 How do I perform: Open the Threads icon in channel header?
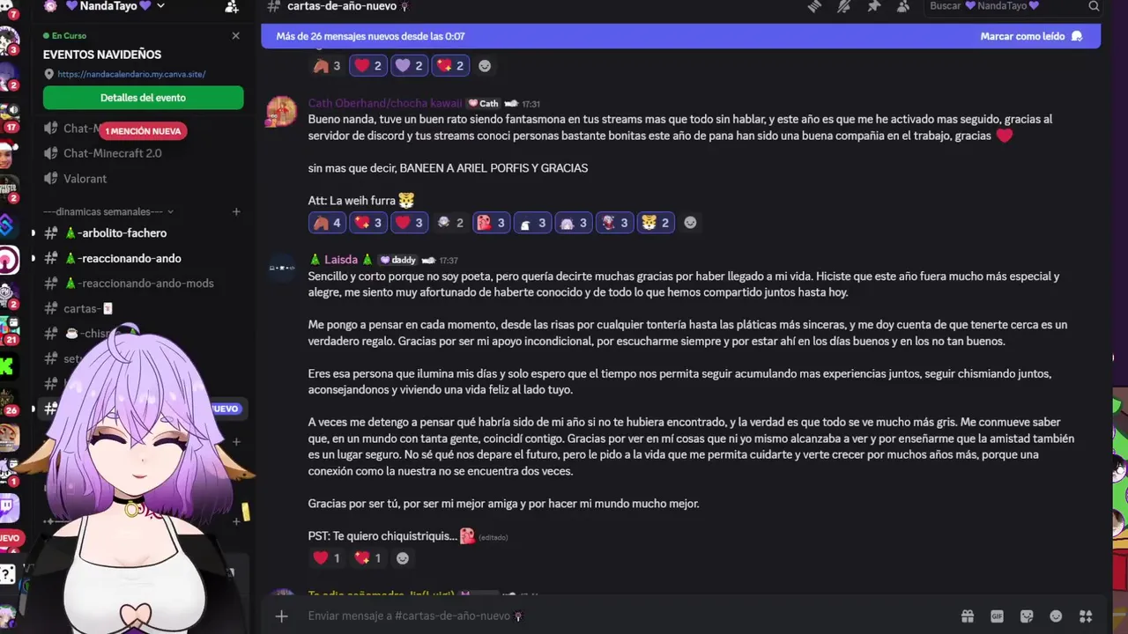pos(814,6)
